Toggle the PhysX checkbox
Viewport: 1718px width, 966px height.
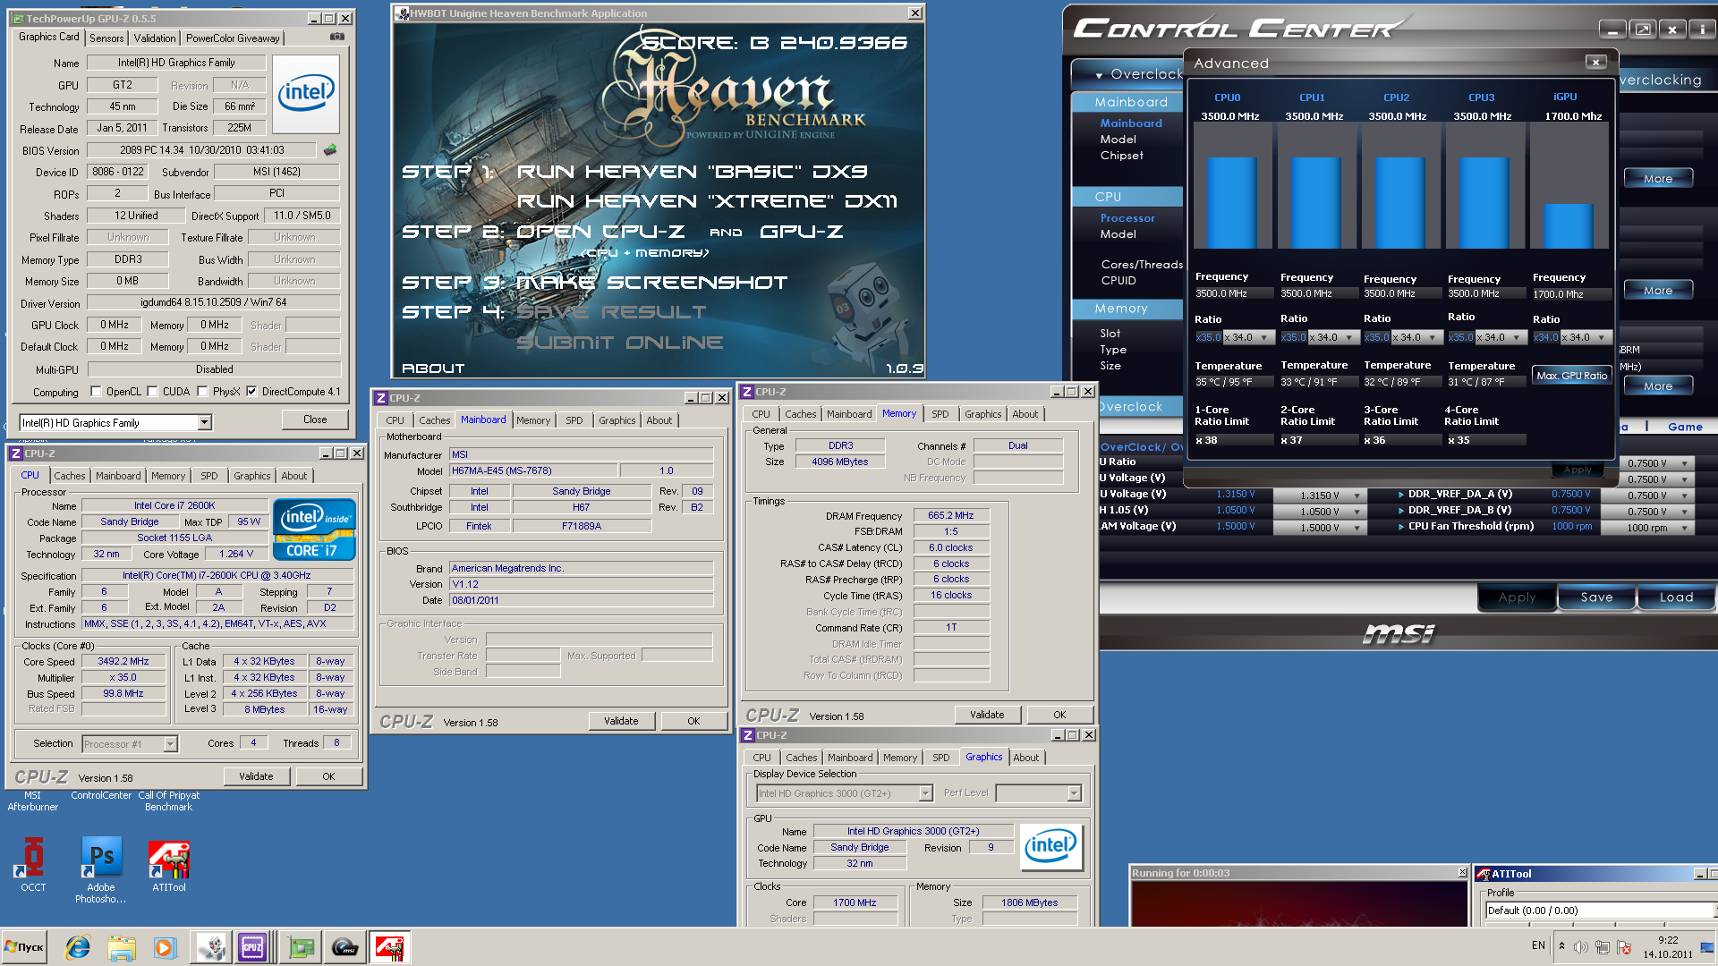(x=202, y=391)
